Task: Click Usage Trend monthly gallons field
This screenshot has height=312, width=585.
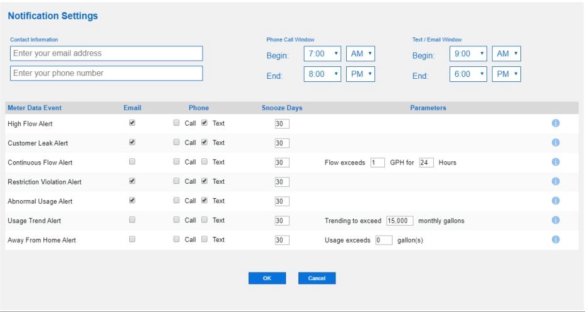Action: pyautogui.click(x=400, y=221)
